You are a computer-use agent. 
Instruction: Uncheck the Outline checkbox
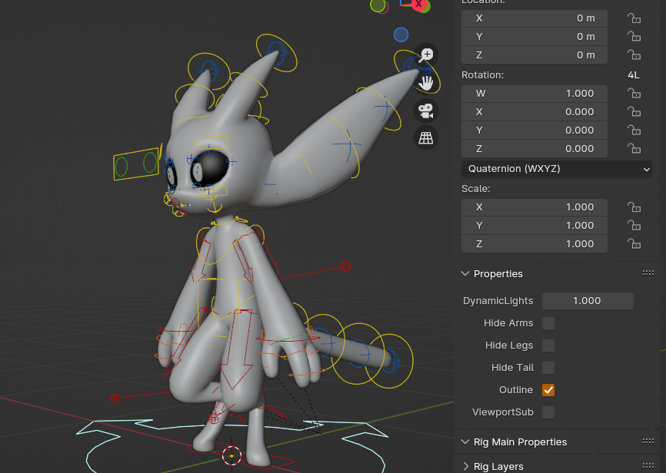click(548, 390)
